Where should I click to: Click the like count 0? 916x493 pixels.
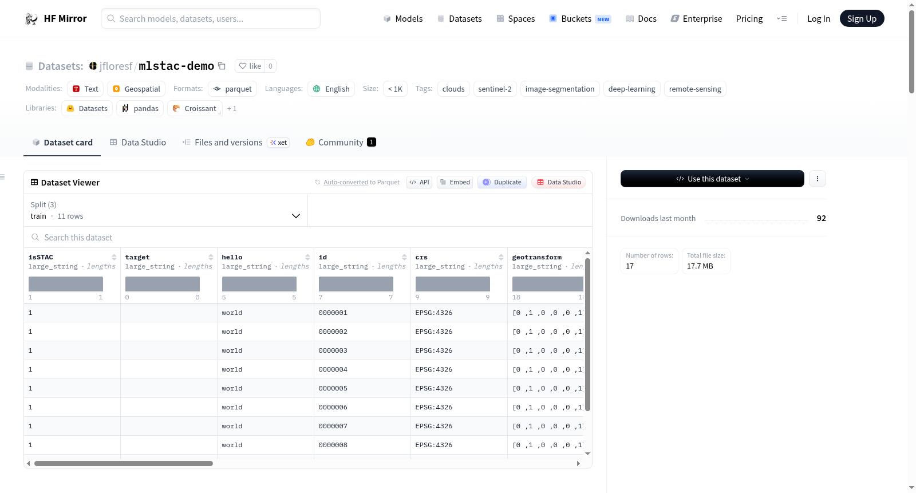(270, 66)
